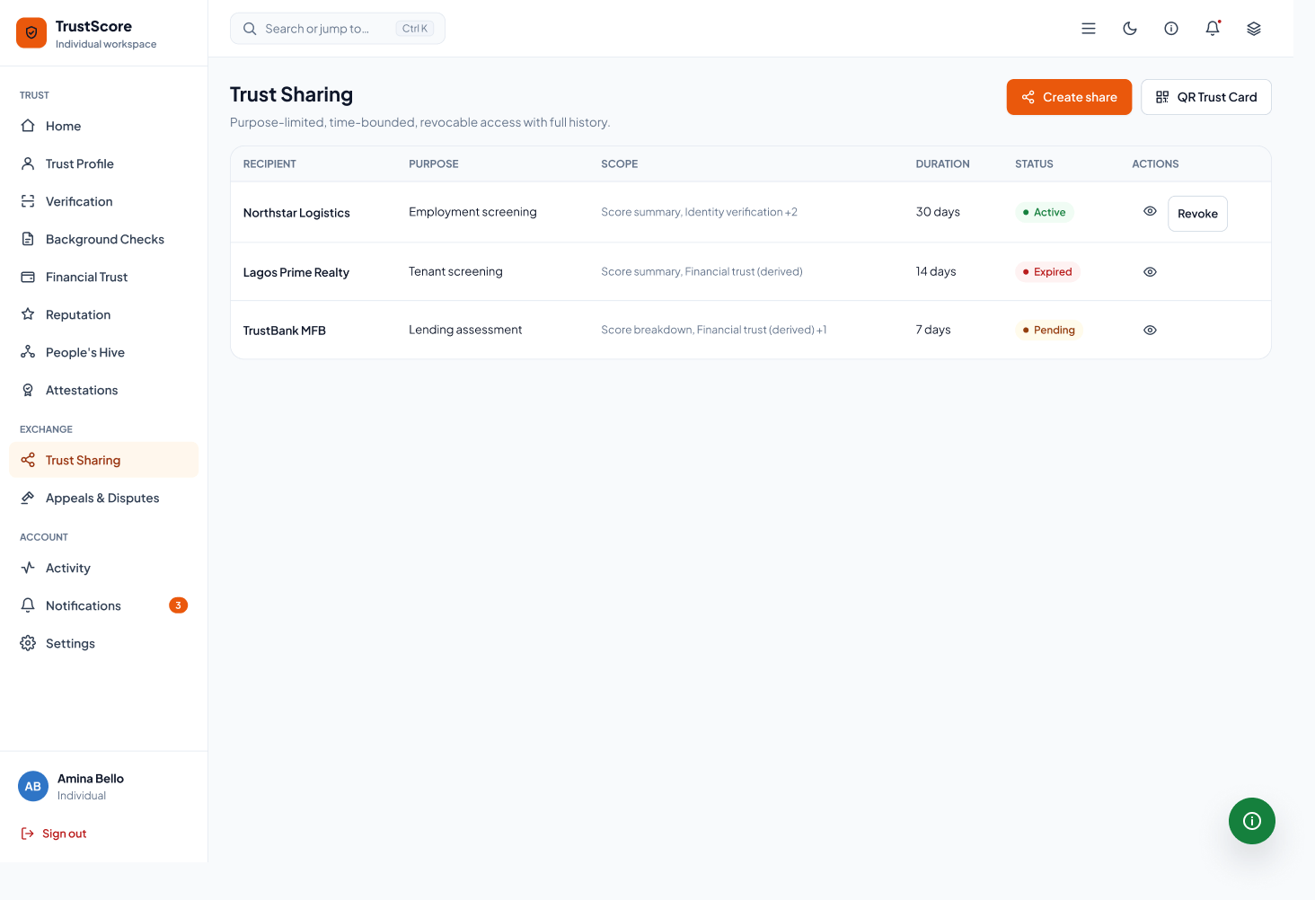Click the TrustBank MFB recipient name
1315x900 pixels.
coord(285,331)
